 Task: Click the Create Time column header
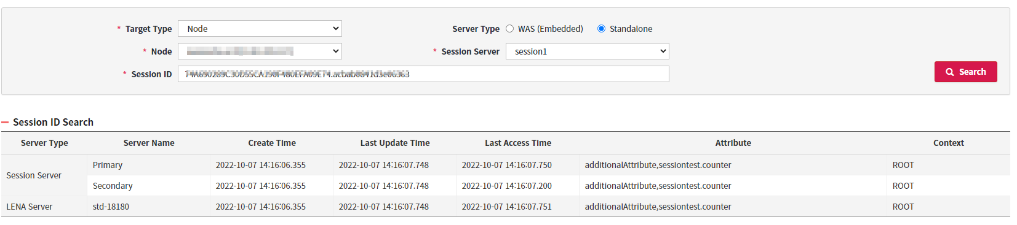tap(272, 143)
